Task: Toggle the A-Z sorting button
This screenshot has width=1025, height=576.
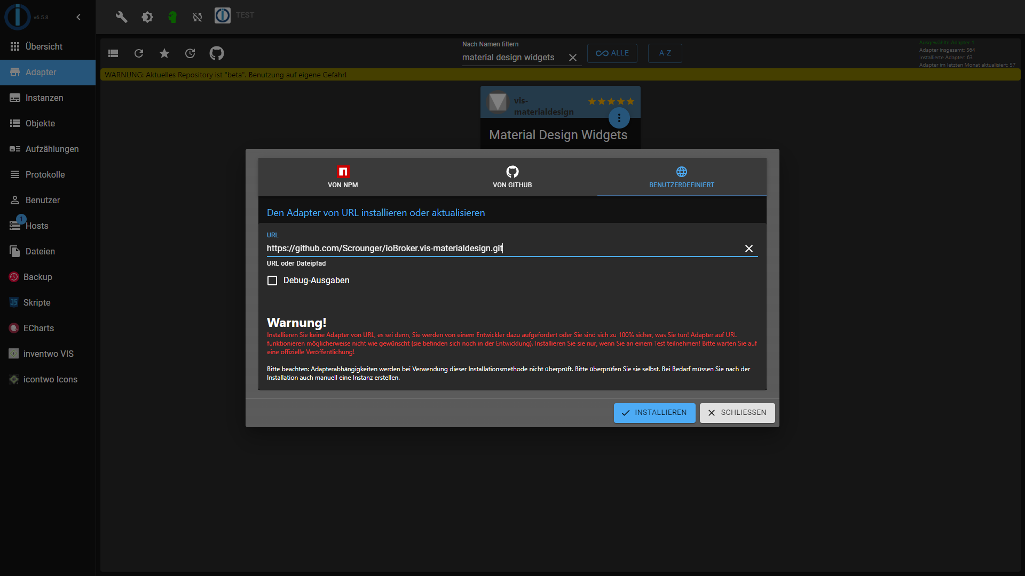Action: tap(665, 53)
